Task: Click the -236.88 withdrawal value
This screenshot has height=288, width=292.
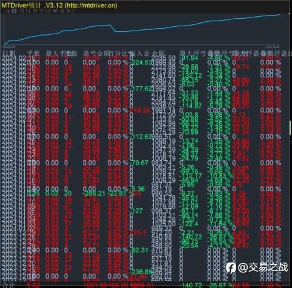Action: pos(141,272)
